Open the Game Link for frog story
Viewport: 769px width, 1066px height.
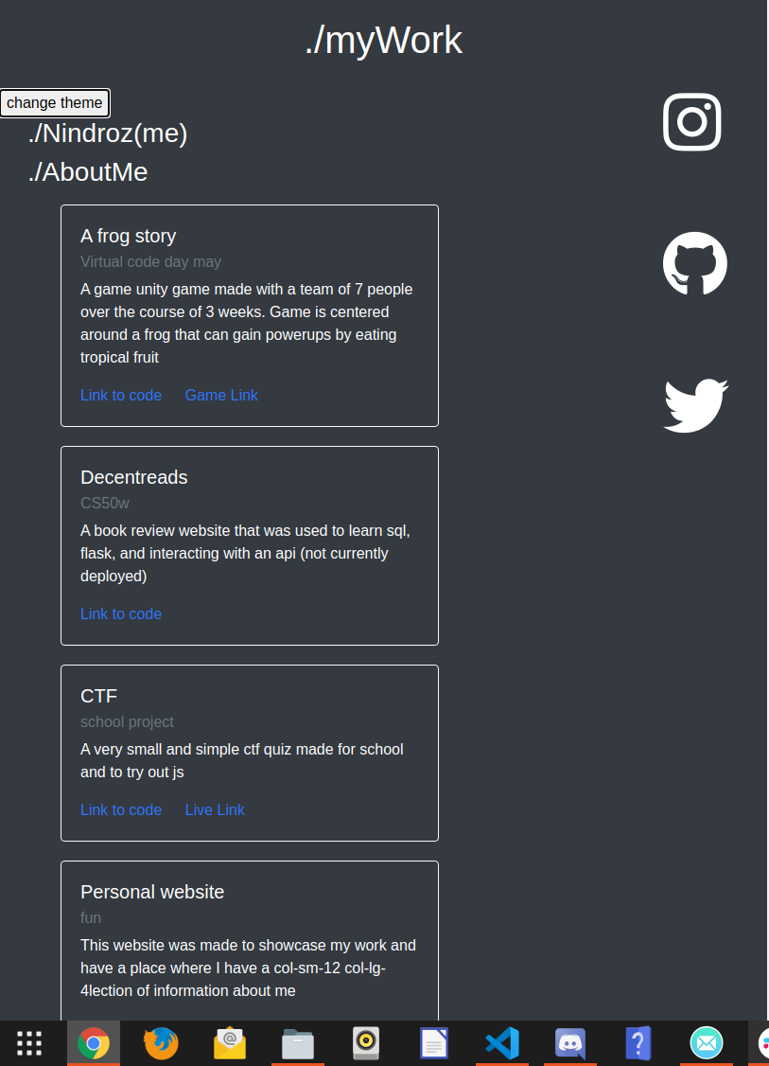click(x=221, y=395)
